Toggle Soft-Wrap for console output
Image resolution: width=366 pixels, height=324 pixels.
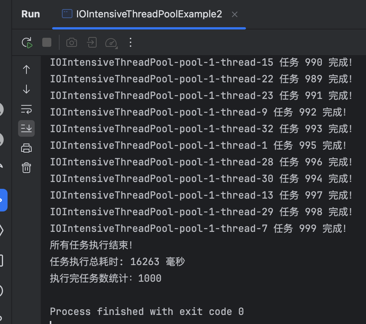tap(26, 109)
